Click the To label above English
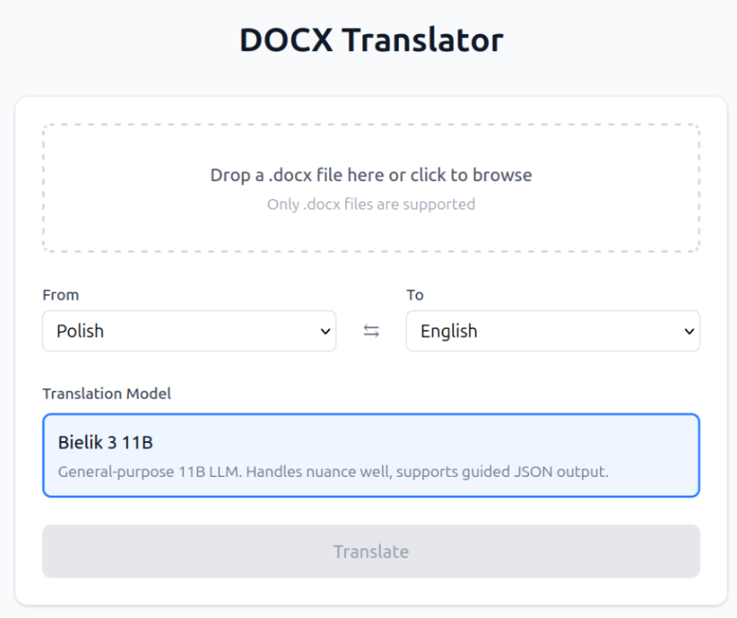Image resolution: width=737 pixels, height=618 pixels. tap(415, 295)
